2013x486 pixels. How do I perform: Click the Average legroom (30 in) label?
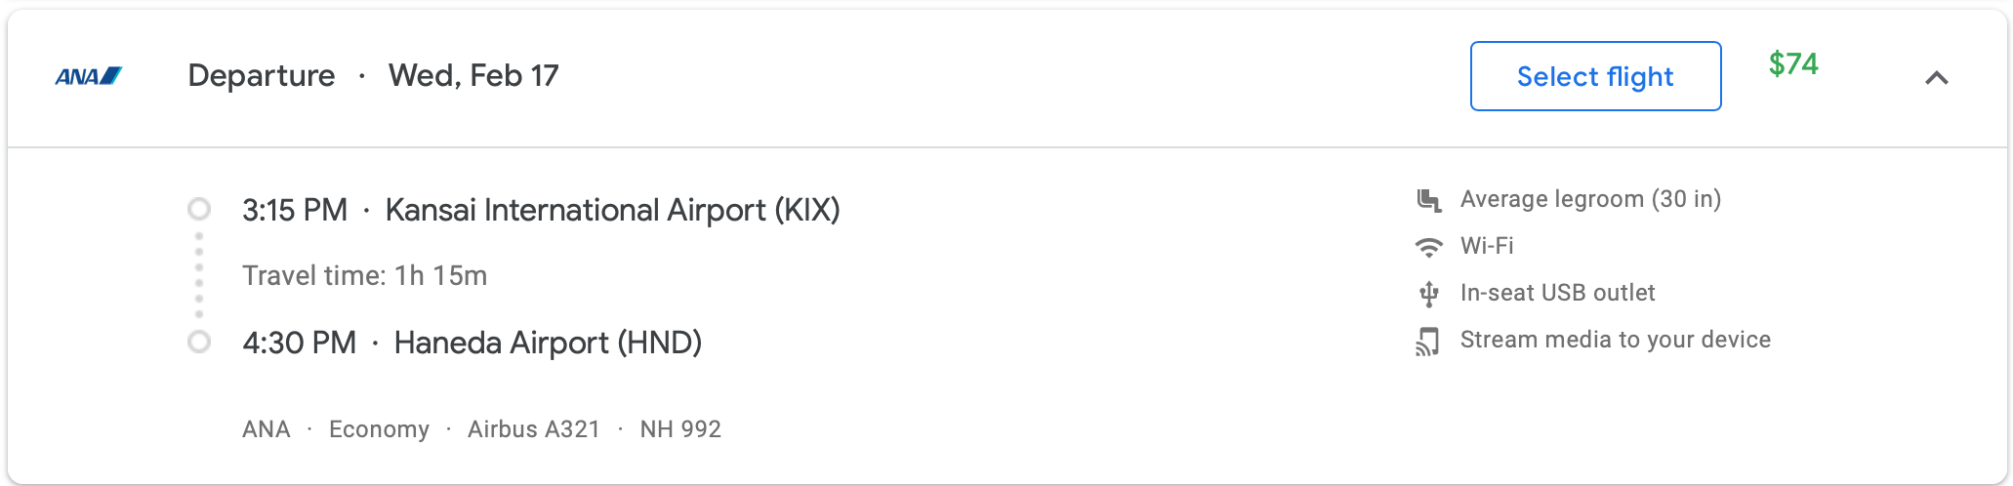point(1590,199)
